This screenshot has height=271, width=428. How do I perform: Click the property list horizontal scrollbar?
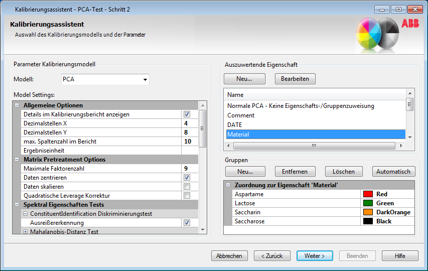point(314,146)
